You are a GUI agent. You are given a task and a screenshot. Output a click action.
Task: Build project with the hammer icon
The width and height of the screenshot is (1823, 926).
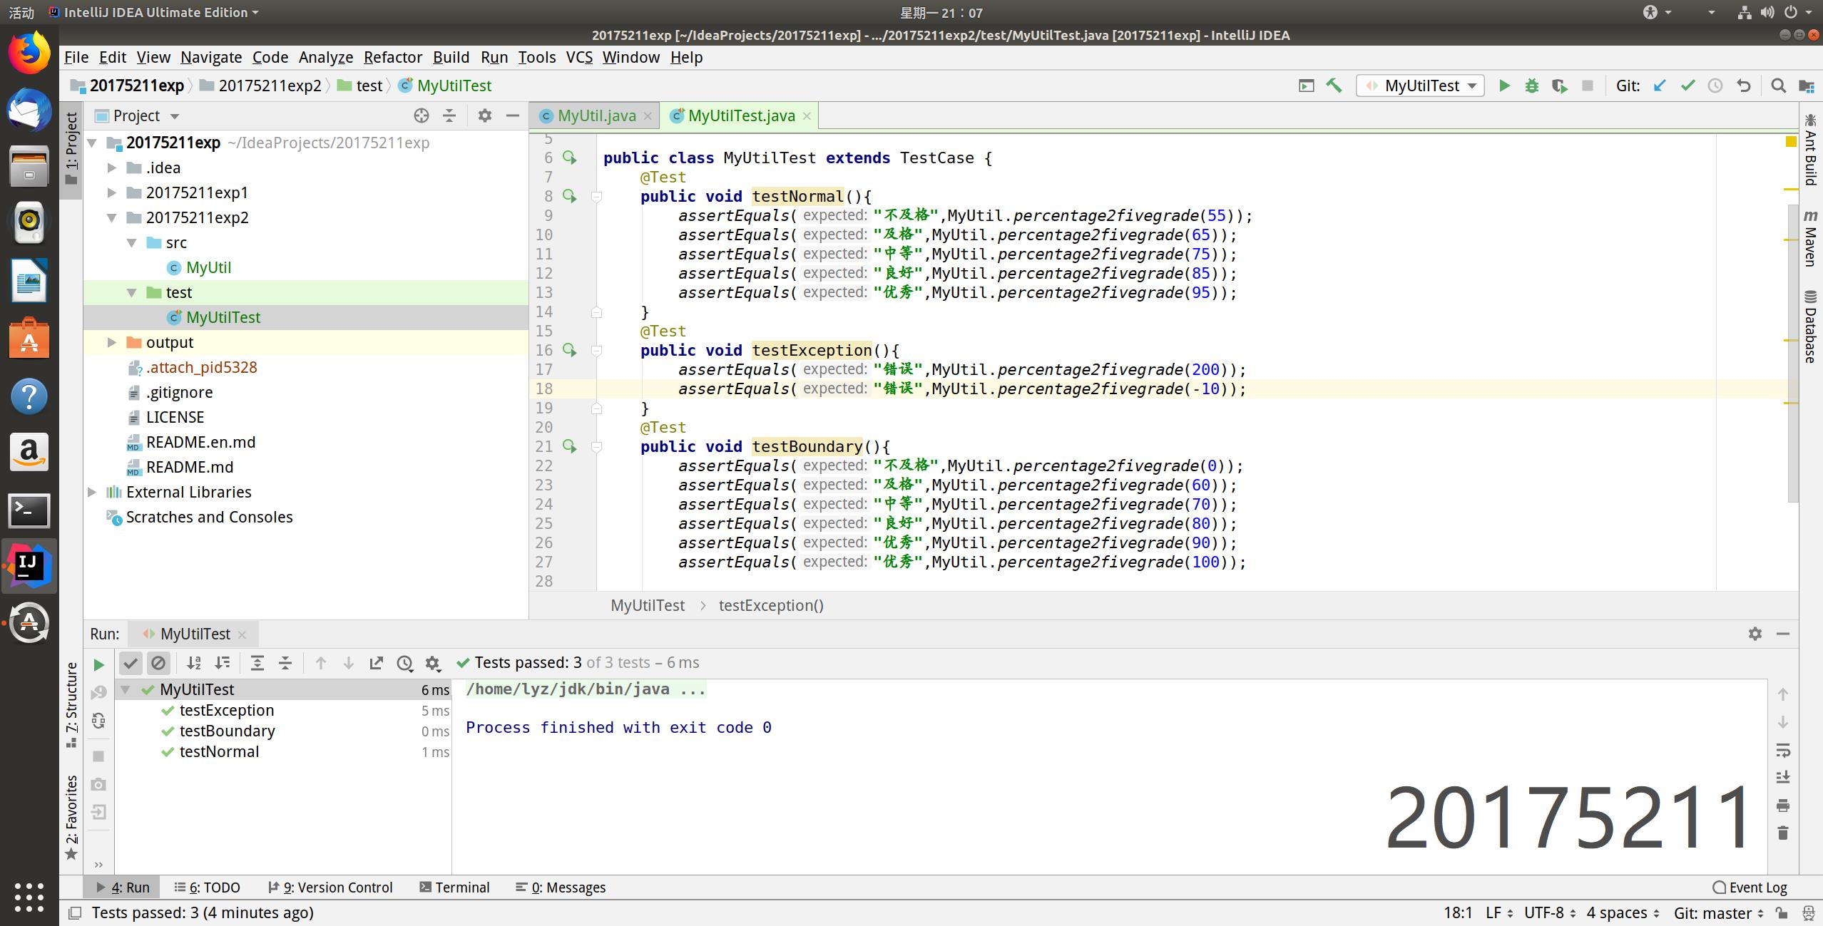pyautogui.click(x=1334, y=86)
